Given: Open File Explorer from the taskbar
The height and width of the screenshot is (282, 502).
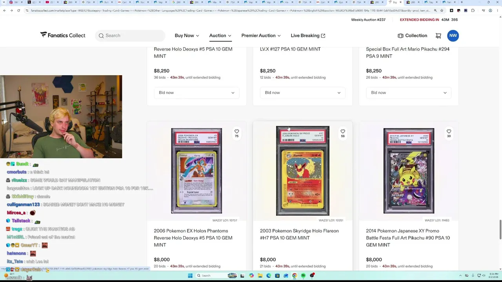Looking at the screenshot, I should pyautogui.click(x=260, y=276).
